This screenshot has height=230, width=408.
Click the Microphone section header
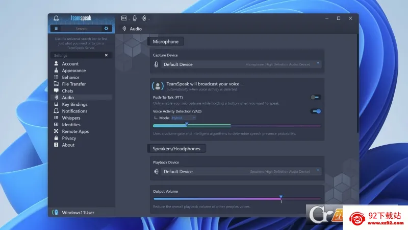165,41
